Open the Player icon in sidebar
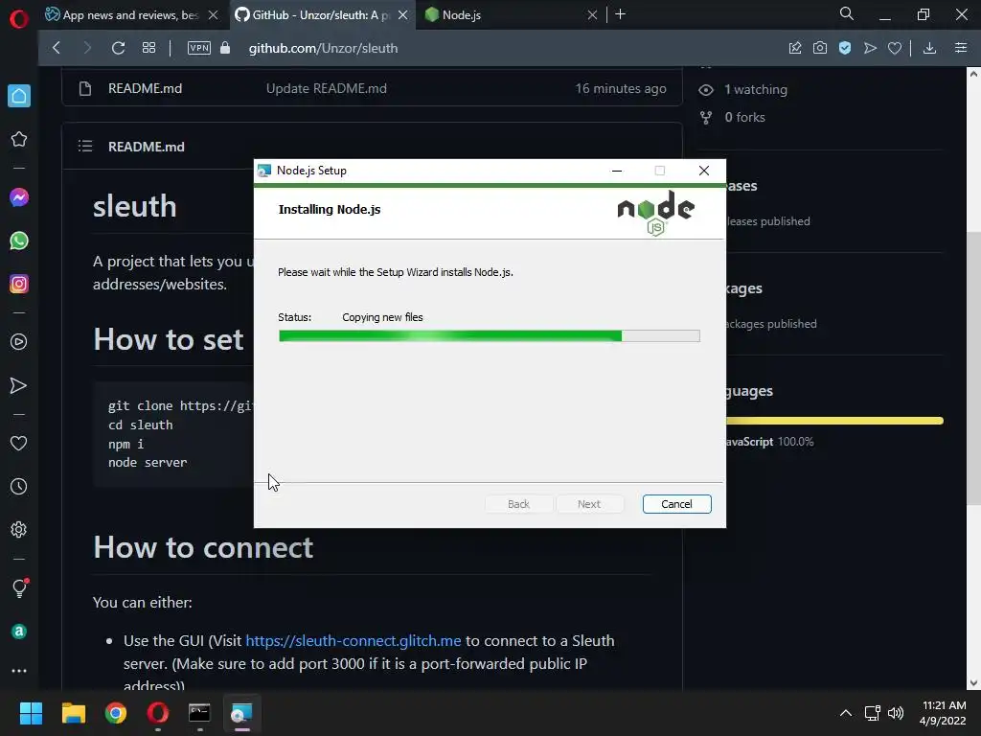981x736 pixels. (x=19, y=342)
